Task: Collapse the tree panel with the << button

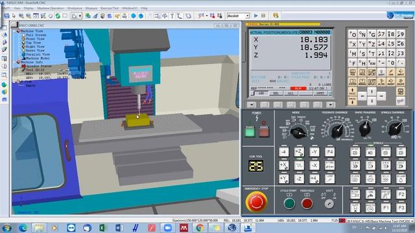Action: pos(14,25)
